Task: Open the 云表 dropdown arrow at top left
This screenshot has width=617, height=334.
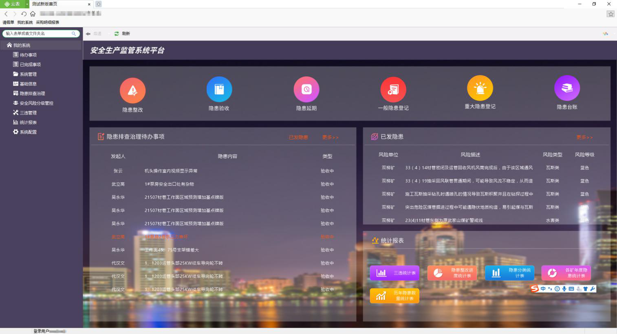Action: coord(27,4)
